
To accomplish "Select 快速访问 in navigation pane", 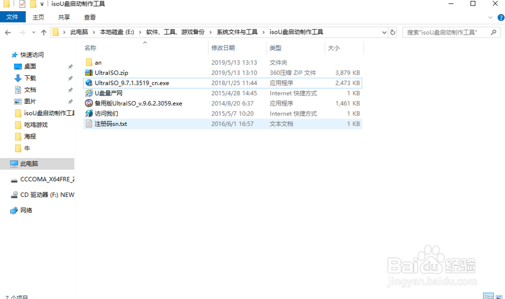I will point(31,55).
